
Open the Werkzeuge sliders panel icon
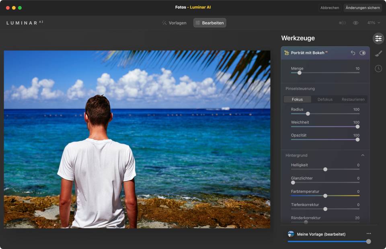click(x=378, y=39)
